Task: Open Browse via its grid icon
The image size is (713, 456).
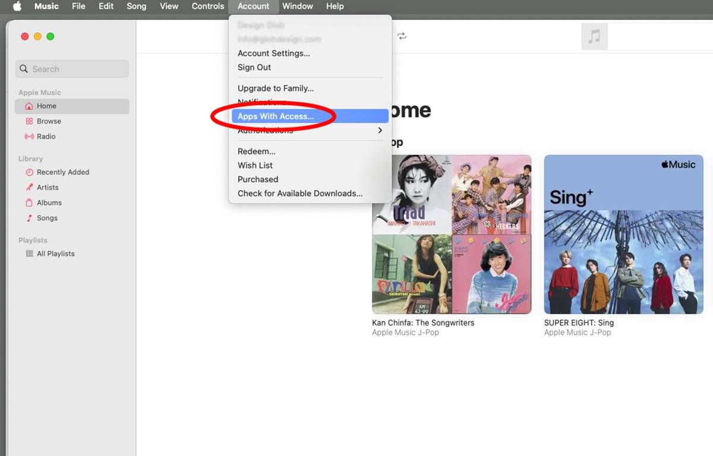Action: point(29,121)
